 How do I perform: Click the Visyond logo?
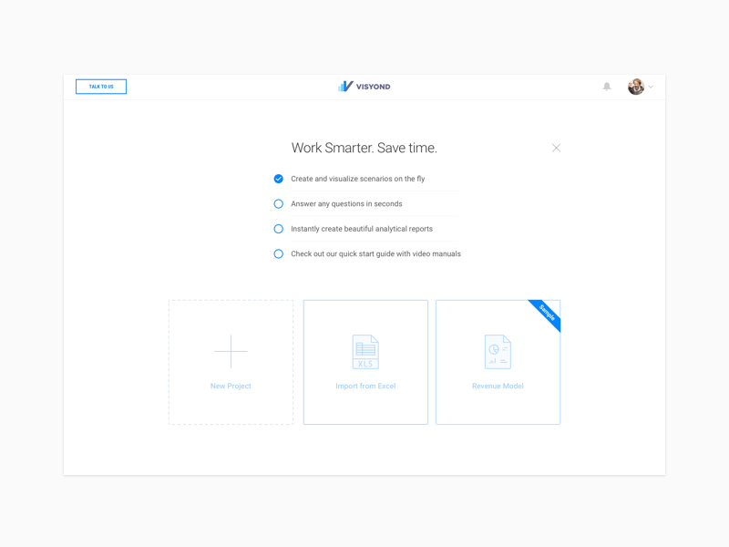[x=364, y=87]
